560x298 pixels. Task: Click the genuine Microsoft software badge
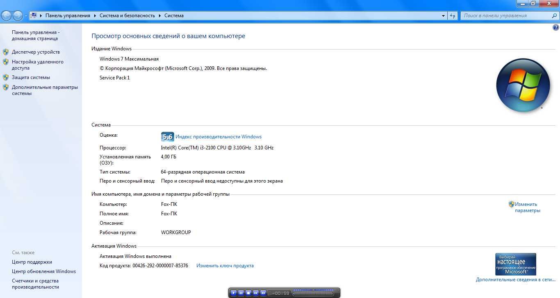pyautogui.click(x=516, y=264)
